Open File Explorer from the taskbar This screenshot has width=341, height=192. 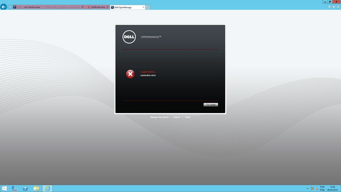pos(36,188)
